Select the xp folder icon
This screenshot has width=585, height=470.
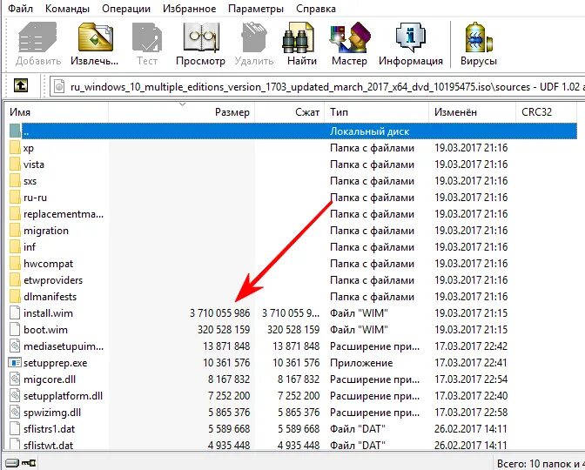coord(15,148)
